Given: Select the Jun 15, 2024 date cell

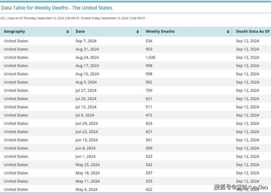Looking at the screenshot, I should click(x=87, y=140).
